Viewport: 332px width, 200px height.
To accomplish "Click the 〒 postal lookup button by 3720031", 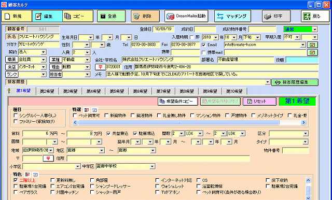I will 100,67.
